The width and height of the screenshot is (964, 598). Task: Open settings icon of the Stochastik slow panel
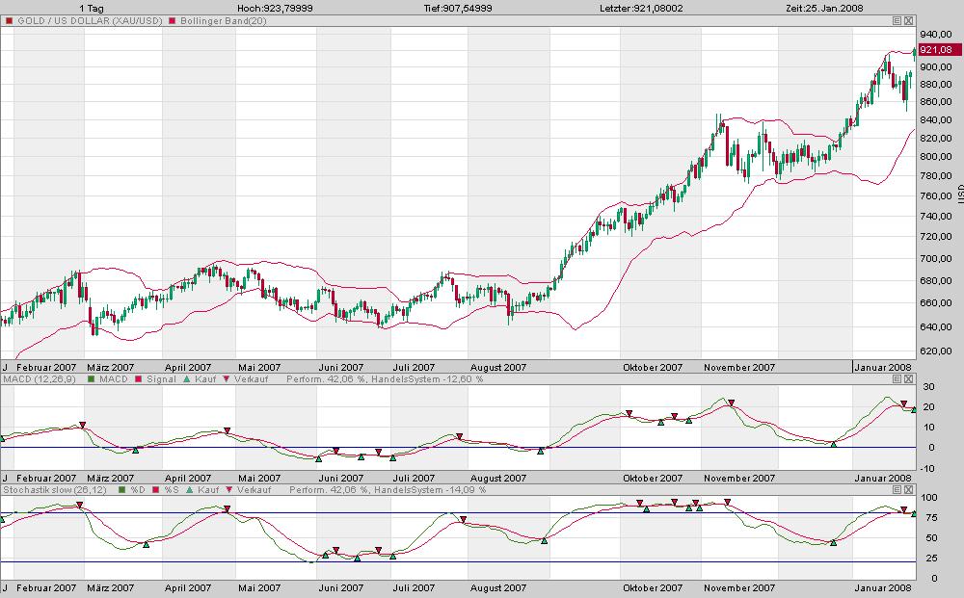pyautogui.click(x=896, y=490)
